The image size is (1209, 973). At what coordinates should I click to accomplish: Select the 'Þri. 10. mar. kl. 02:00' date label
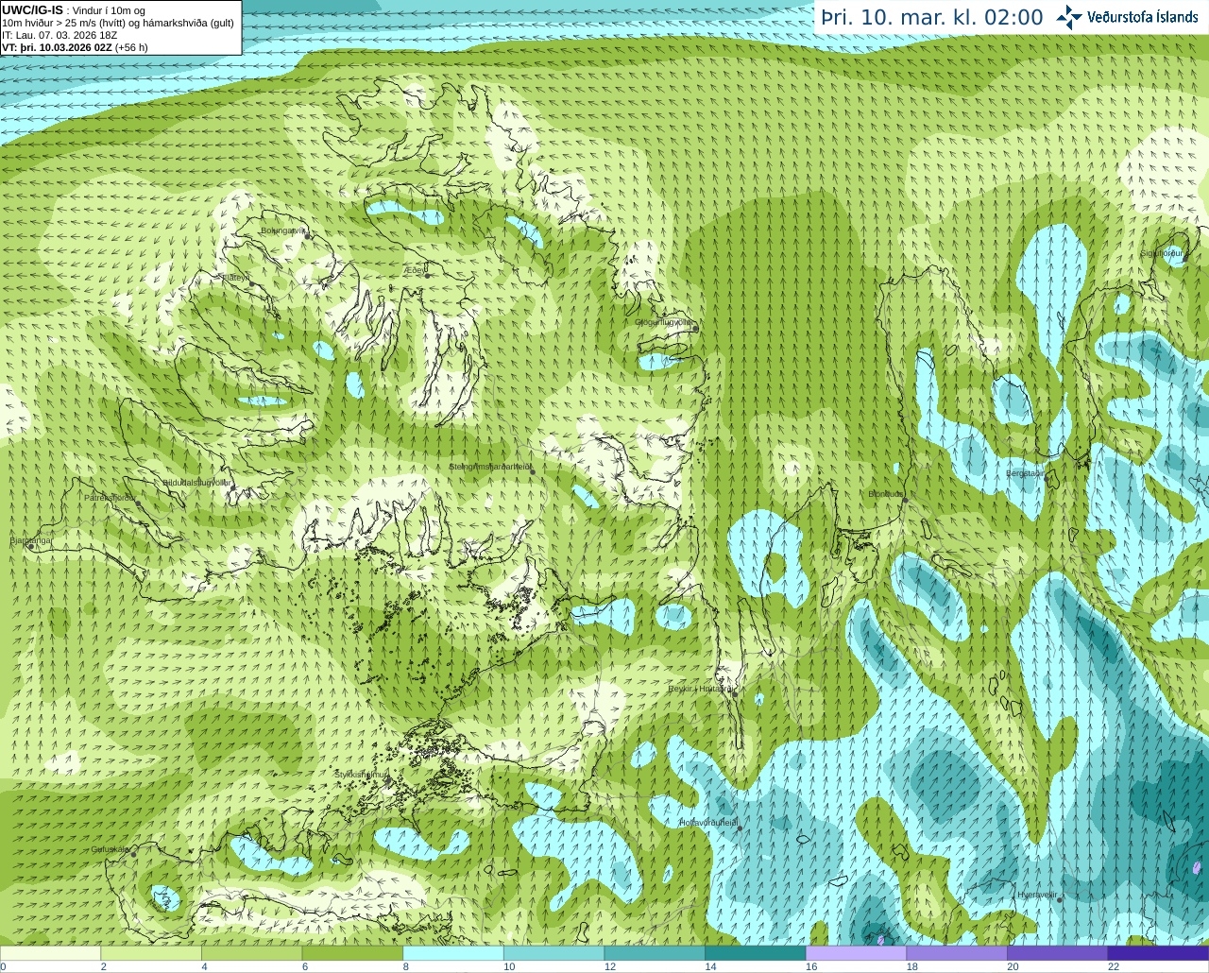pos(932,17)
